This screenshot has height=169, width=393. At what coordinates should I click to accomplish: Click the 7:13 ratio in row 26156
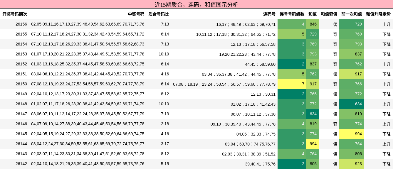click(165, 24)
